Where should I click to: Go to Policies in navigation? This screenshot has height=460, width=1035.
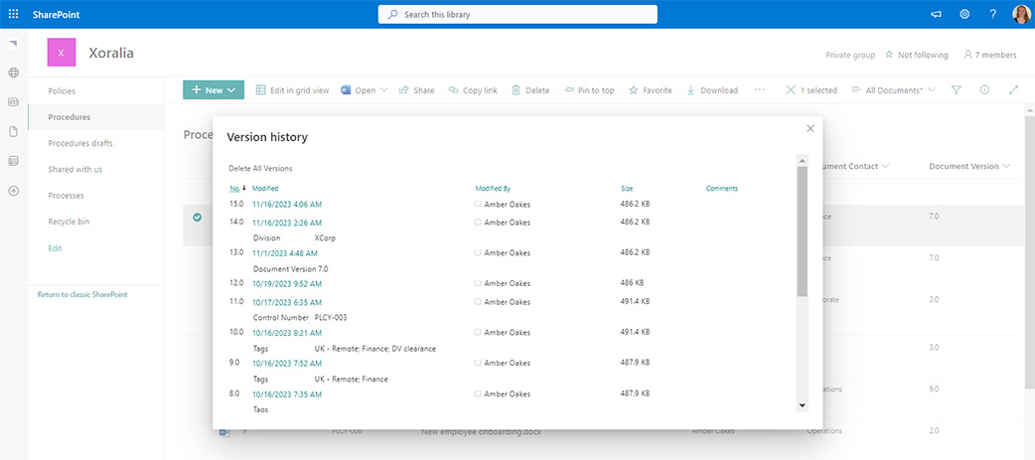(62, 91)
